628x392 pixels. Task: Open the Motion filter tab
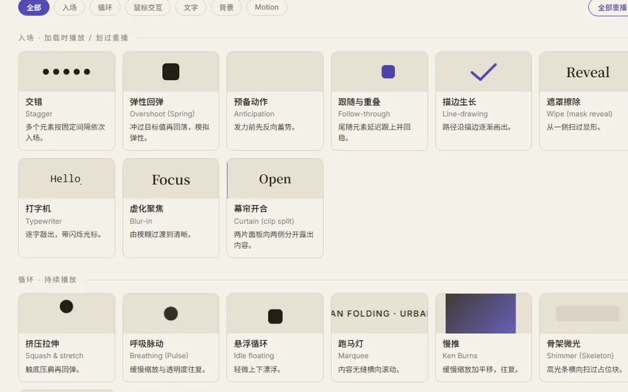(x=267, y=7)
